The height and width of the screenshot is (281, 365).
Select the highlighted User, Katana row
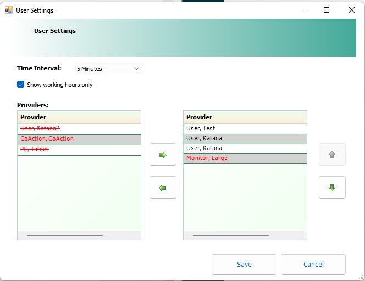coord(245,139)
